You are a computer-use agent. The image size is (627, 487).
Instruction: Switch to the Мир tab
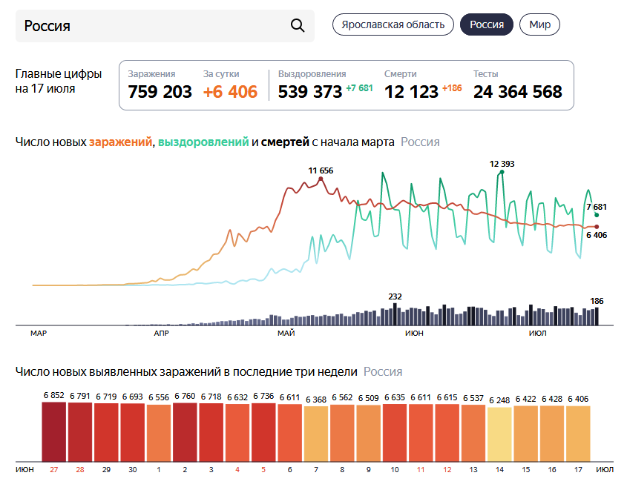tap(539, 24)
